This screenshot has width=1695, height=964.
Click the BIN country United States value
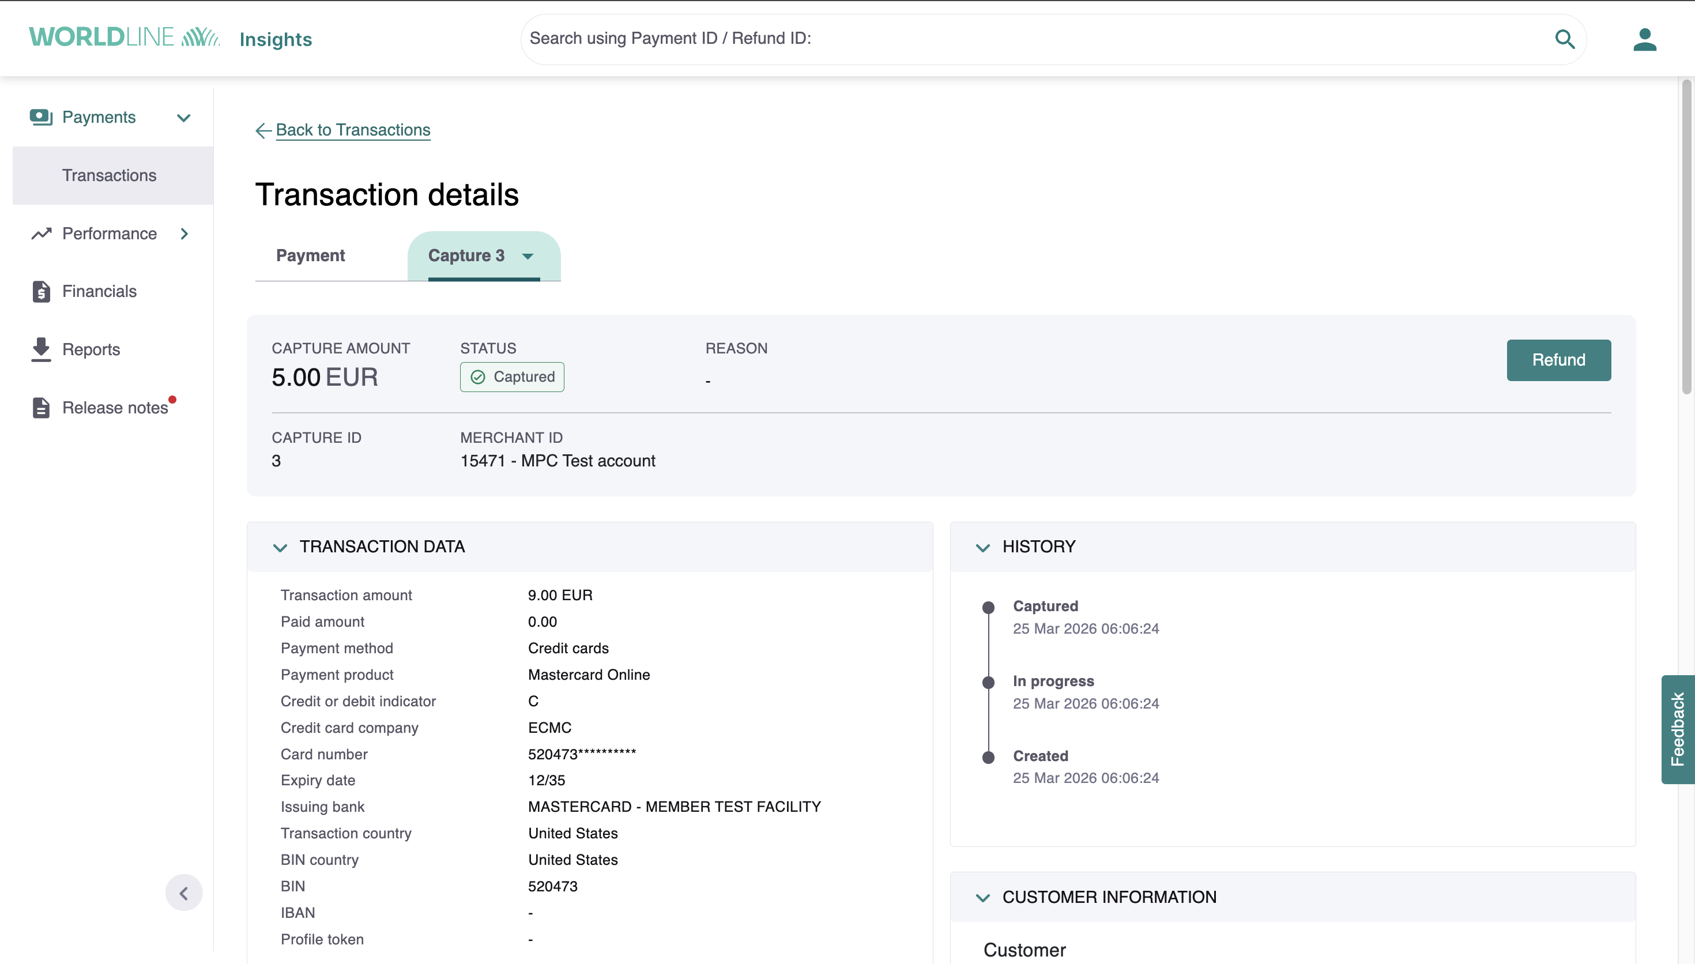point(573,860)
